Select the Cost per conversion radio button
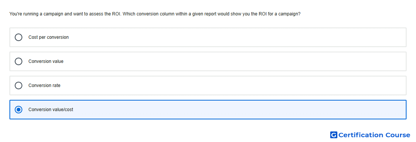 [x=19, y=37]
